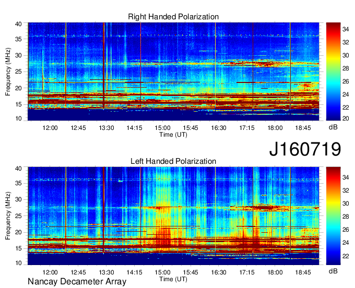Click 15:45 time tick under Left Handed plot

click(x=191, y=272)
